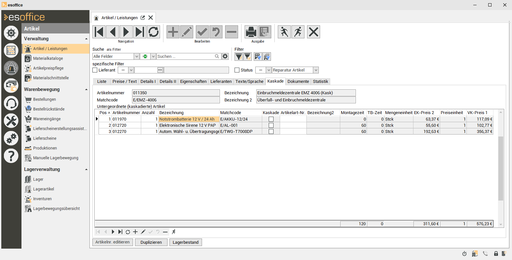The height and width of the screenshot is (260, 512).
Task: Open the Status operator dropdown
Action: tap(268, 70)
